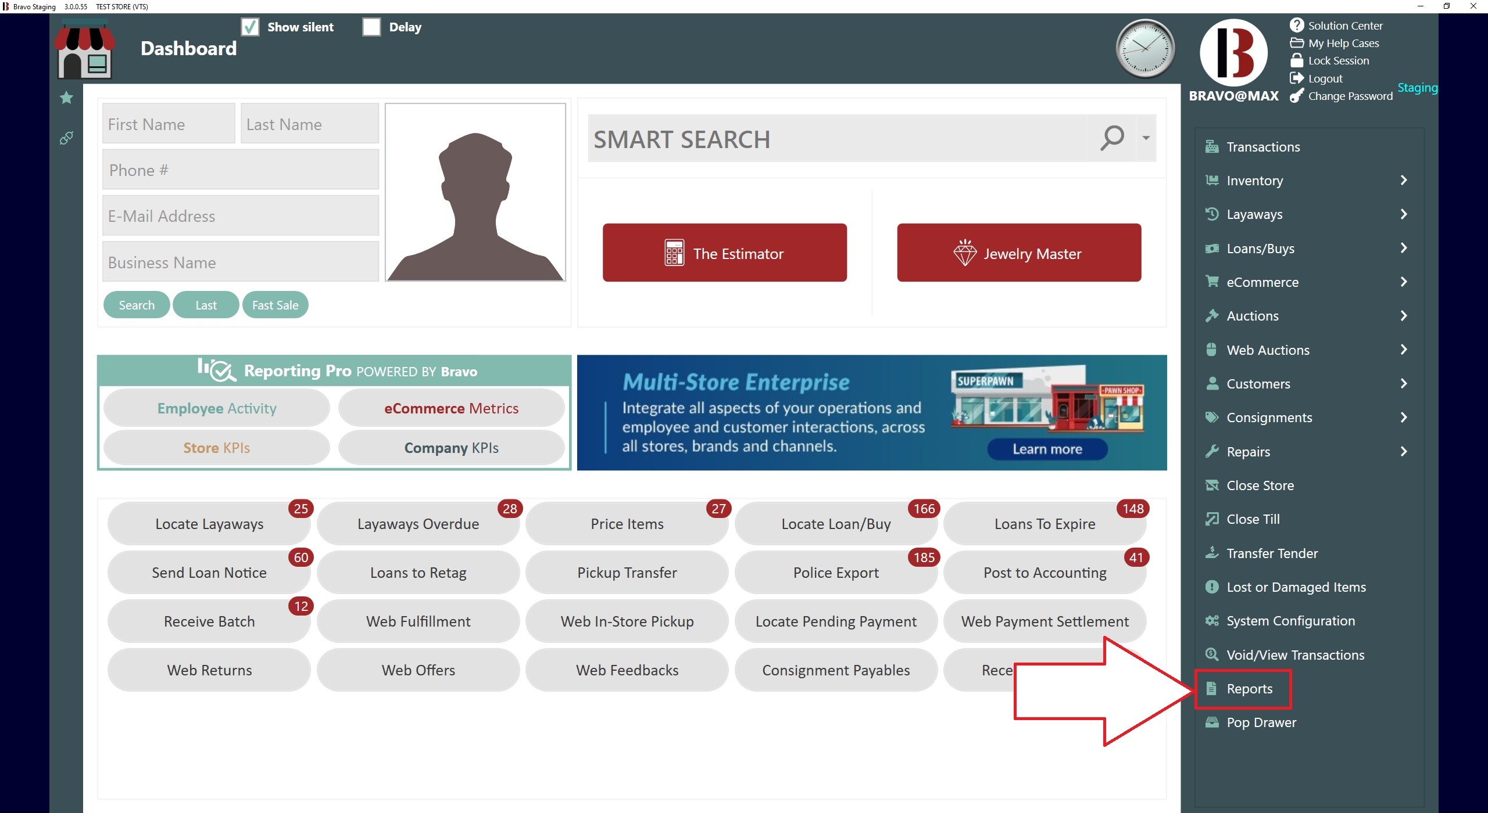1488x813 pixels.
Task: Click the Fast Sale button
Action: click(x=275, y=305)
